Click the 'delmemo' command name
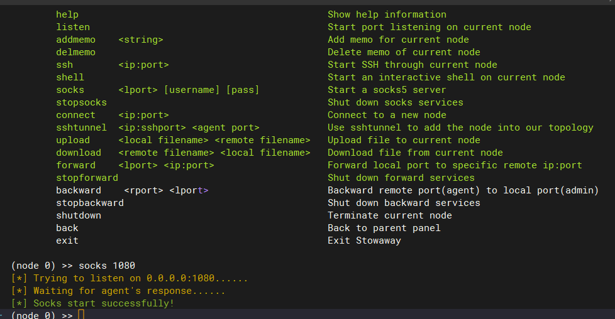The width and height of the screenshot is (615, 319). click(75, 52)
